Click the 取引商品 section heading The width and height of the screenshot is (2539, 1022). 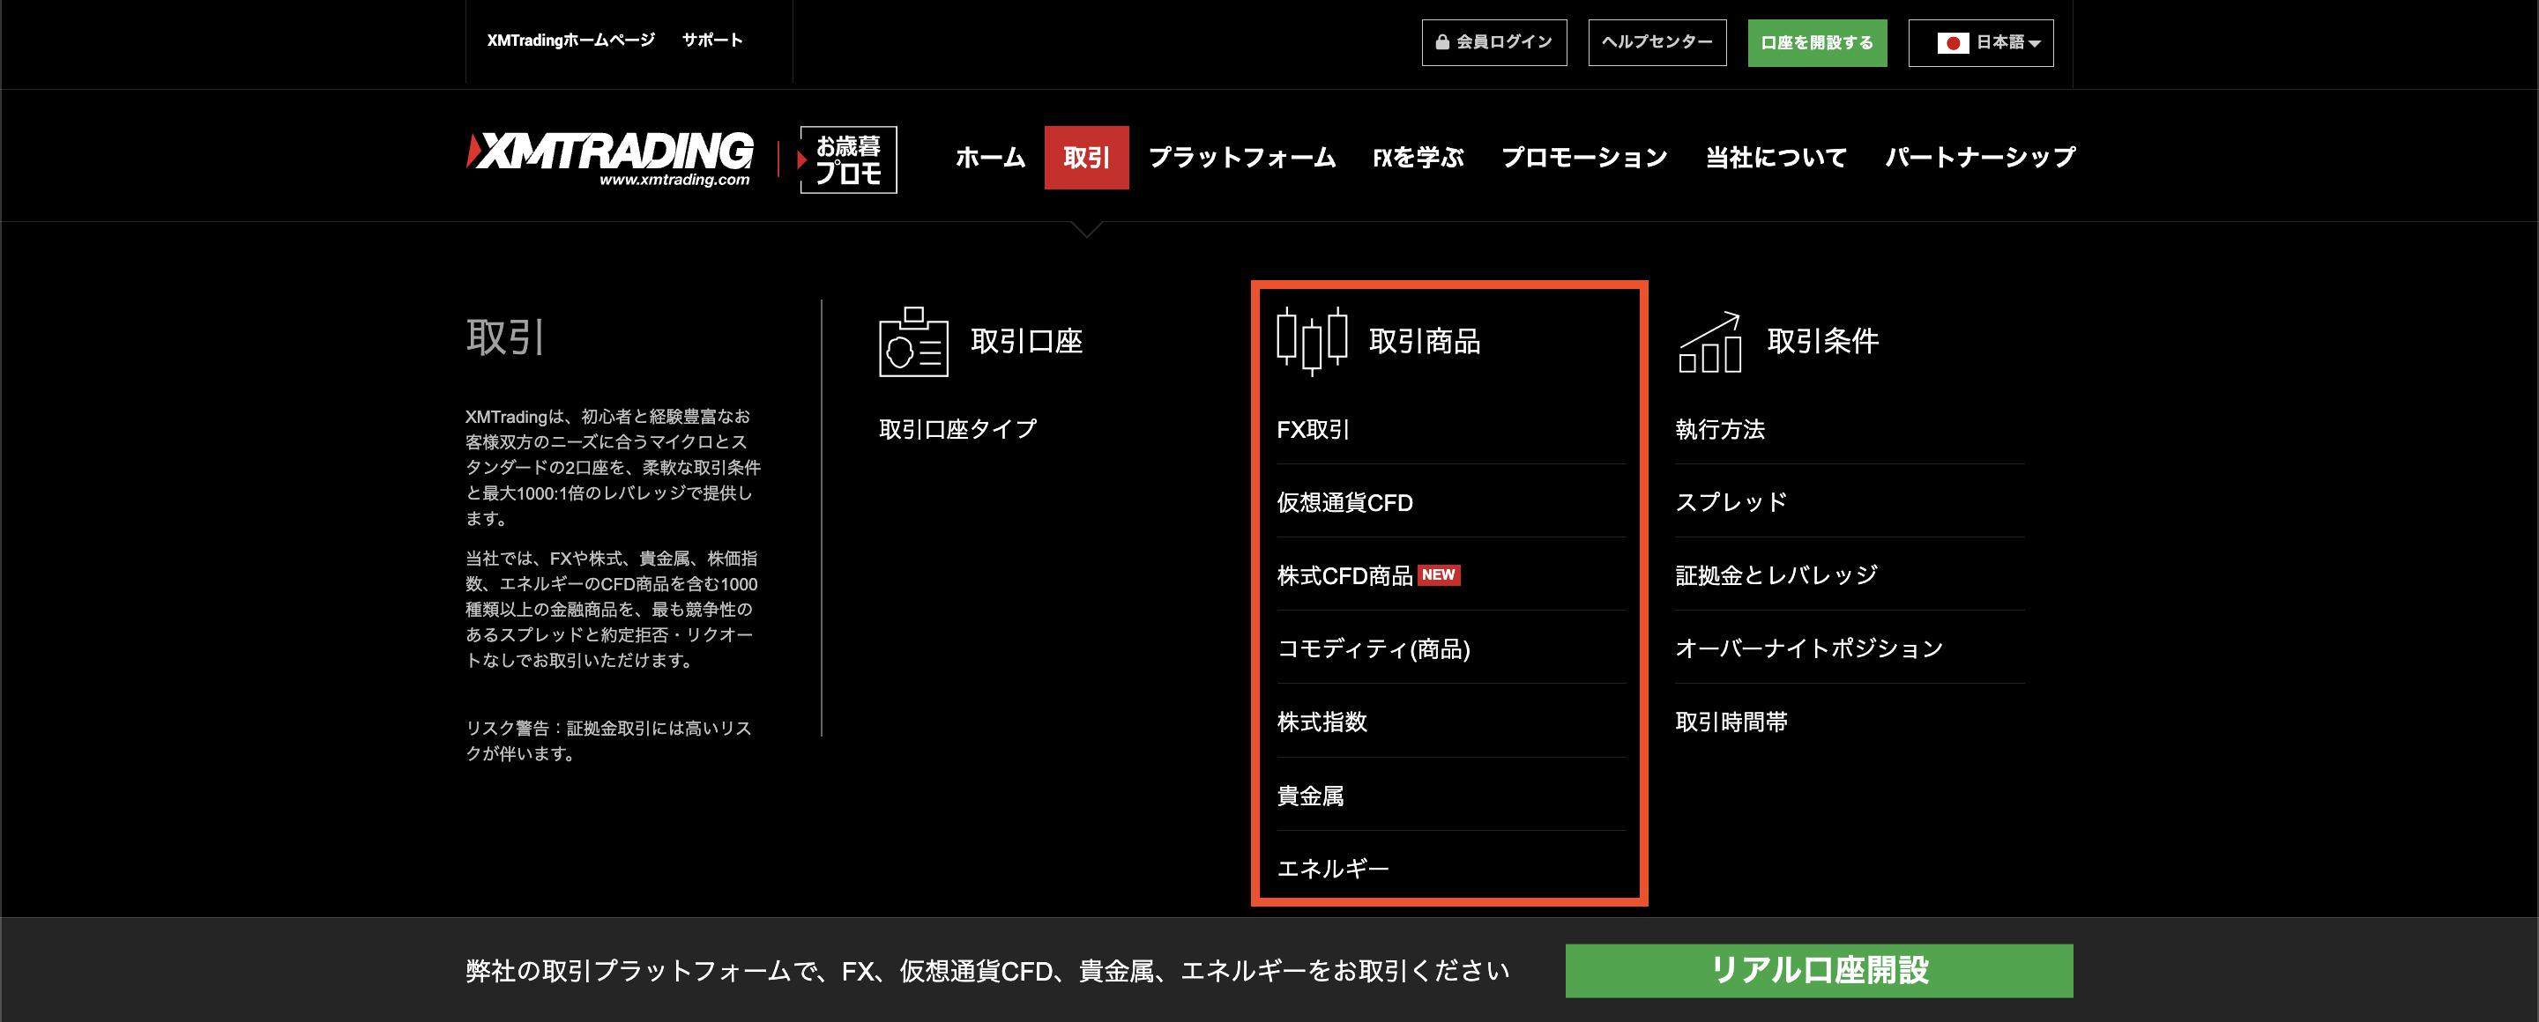click(x=1425, y=342)
